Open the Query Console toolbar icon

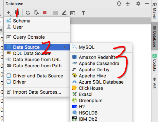[x=73, y=13]
